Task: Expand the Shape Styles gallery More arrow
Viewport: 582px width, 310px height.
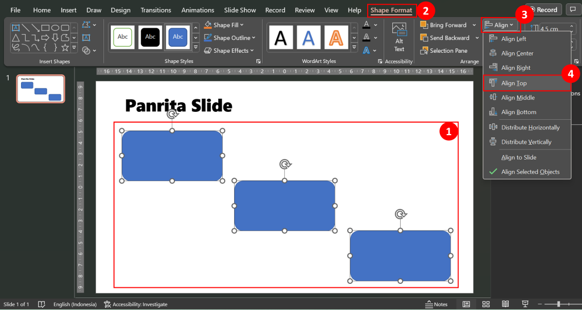Action: (196, 48)
